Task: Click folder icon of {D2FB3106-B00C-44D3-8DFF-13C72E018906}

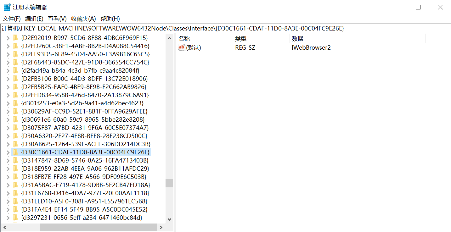Action: point(15,79)
